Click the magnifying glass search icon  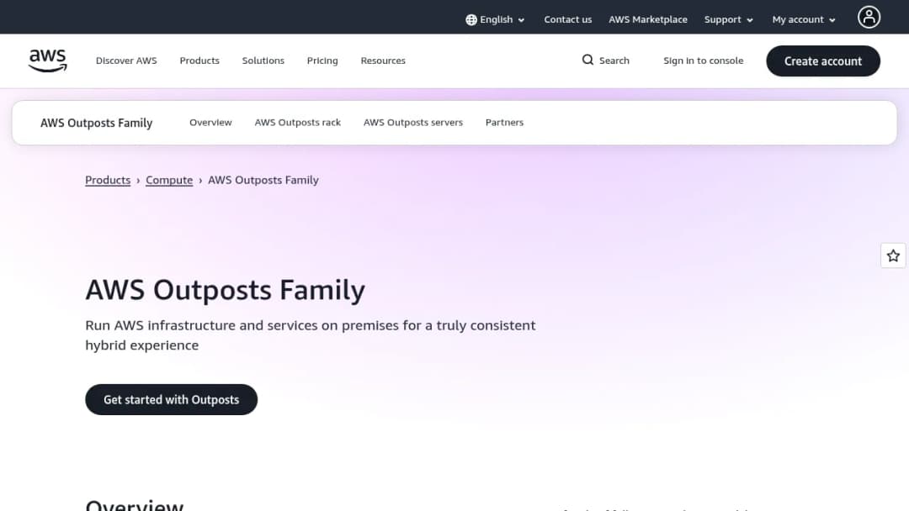tap(587, 61)
